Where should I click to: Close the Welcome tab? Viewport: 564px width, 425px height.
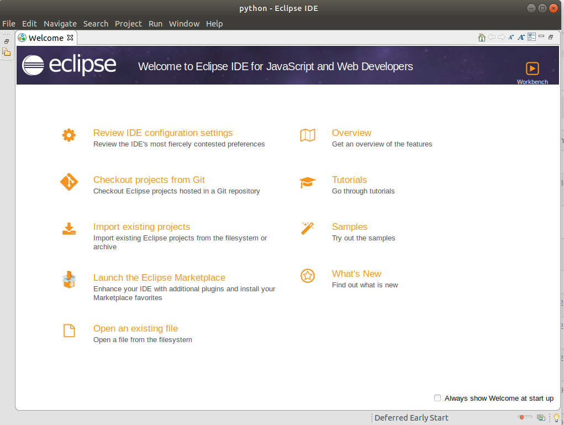click(x=70, y=38)
